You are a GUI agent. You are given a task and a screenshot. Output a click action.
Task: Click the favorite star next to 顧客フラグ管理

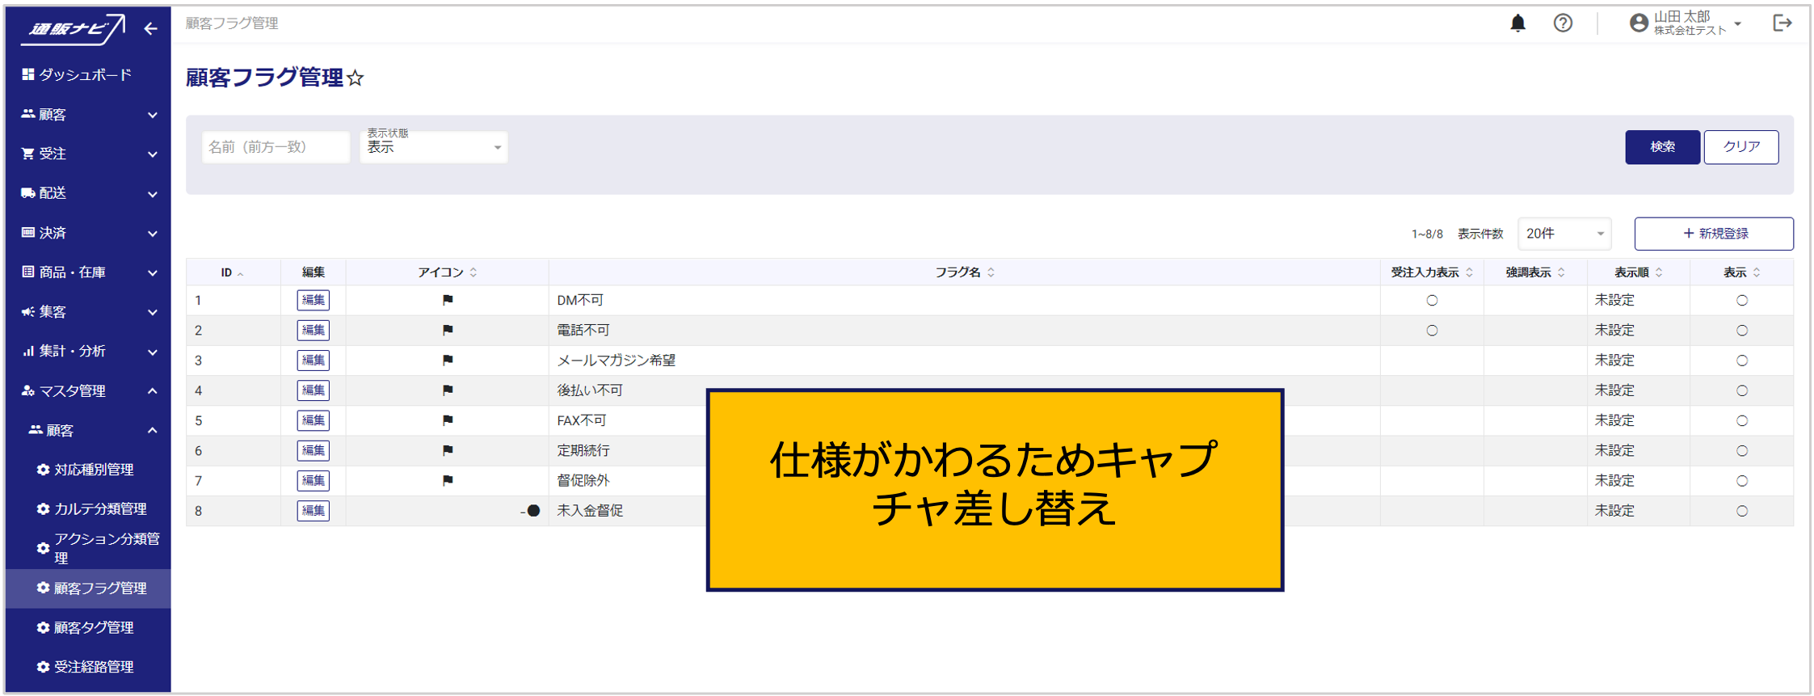pyautogui.click(x=356, y=78)
